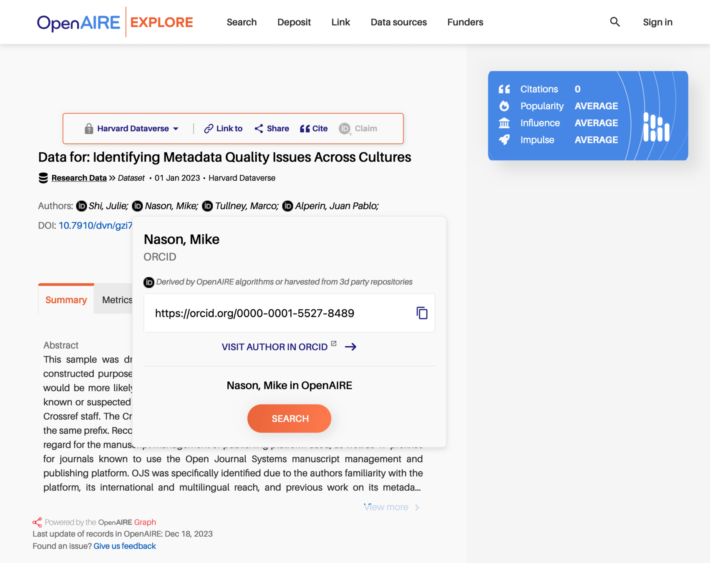The image size is (710, 563).
Task: Click the lock icon beside Harvard Dataverse
Action: (x=89, y=128)
